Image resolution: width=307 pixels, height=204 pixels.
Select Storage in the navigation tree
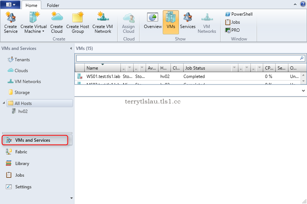pyautogui.click(x=19, y=93)
